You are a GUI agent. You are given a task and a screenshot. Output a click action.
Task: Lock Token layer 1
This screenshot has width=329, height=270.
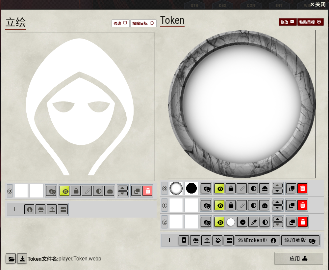click(x=231, y=205)
